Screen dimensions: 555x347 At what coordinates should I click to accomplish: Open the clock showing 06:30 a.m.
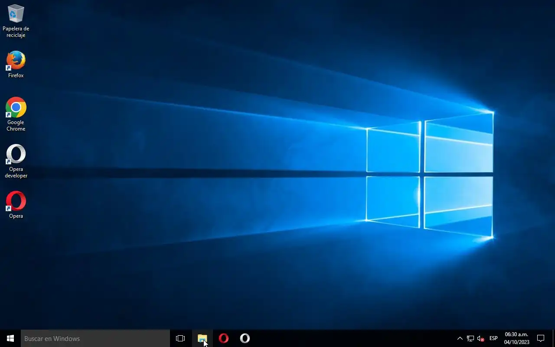click(516, 338)
